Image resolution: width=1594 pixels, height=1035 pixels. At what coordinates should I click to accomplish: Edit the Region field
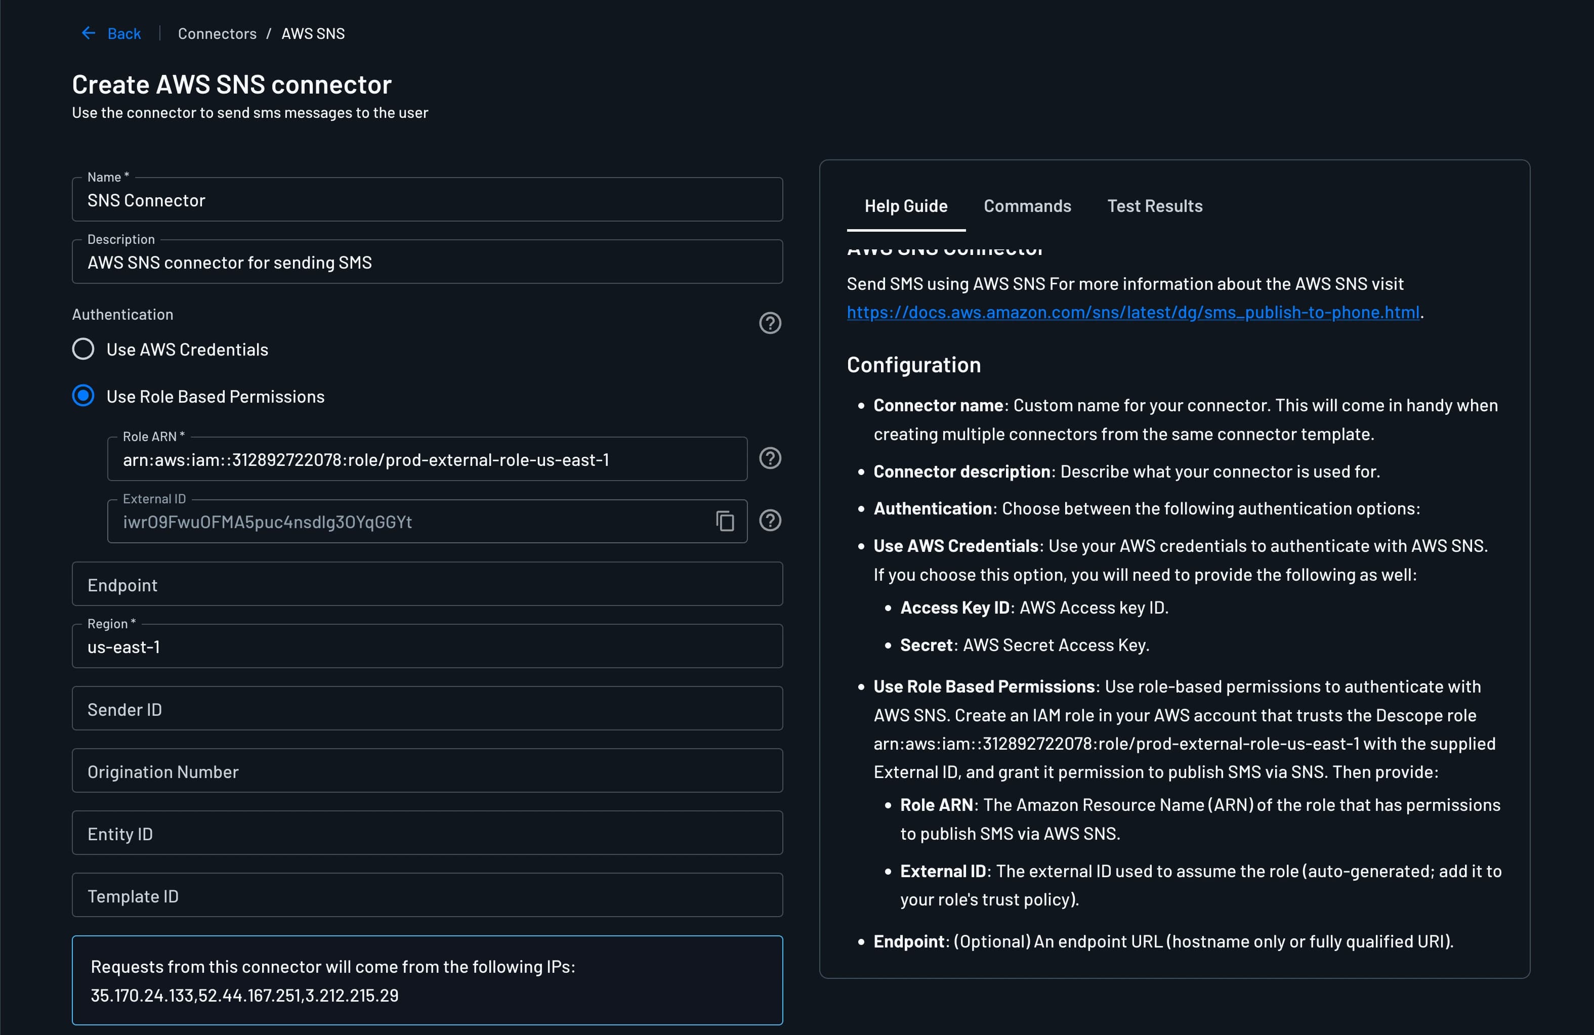click(427, 646)
